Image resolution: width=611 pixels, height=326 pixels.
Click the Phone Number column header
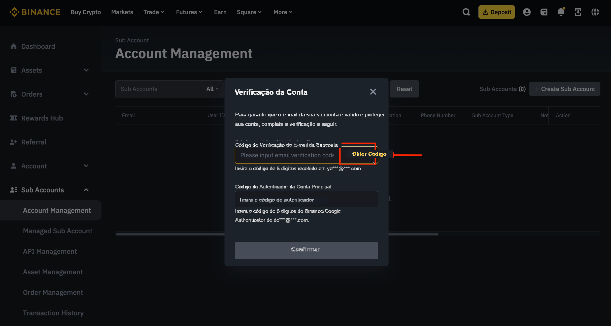pos(438,115)
